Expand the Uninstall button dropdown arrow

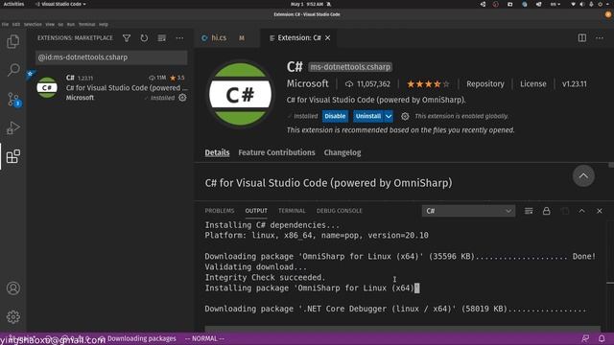389,116
